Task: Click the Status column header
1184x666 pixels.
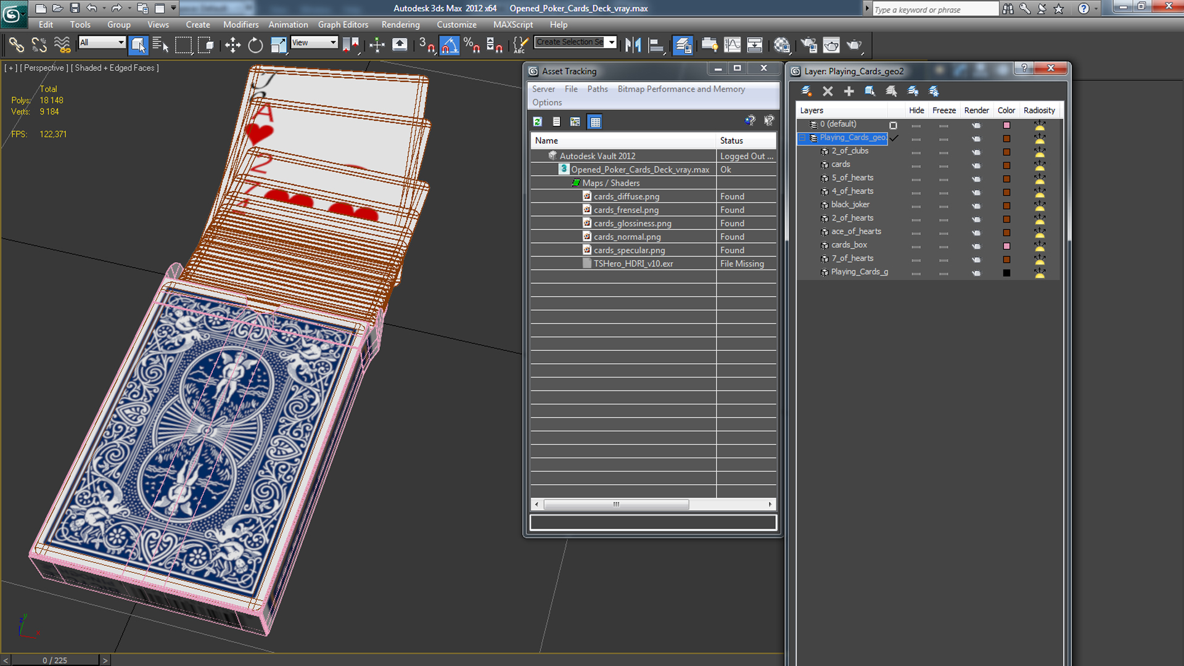Action: pos(746,141)
